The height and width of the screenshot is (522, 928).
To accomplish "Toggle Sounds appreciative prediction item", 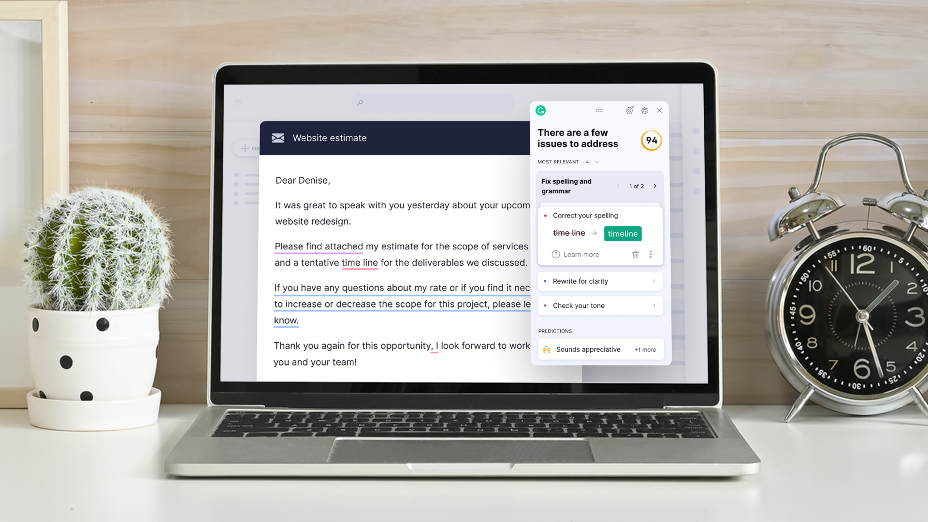I will pos(599,349).
